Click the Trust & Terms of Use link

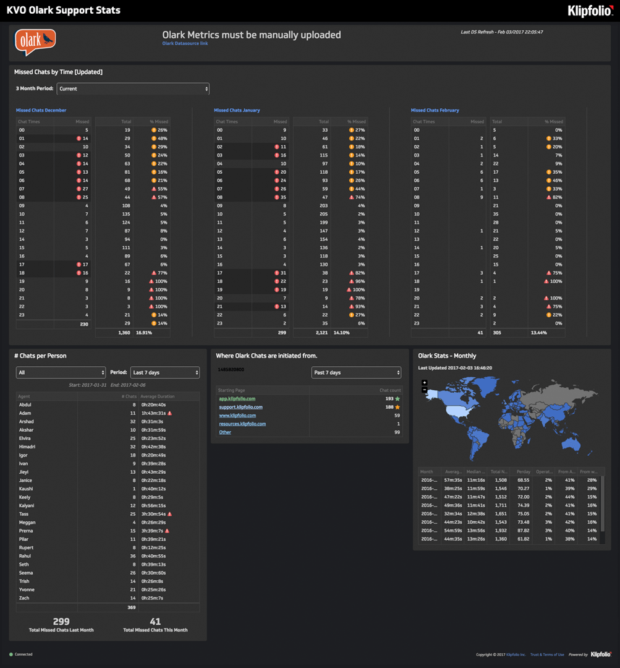point(547,654)
